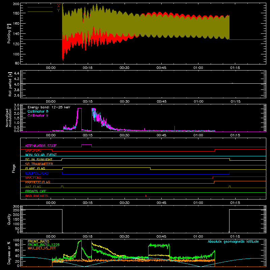Click the Roll period axis title

click(x=10, y=84)
